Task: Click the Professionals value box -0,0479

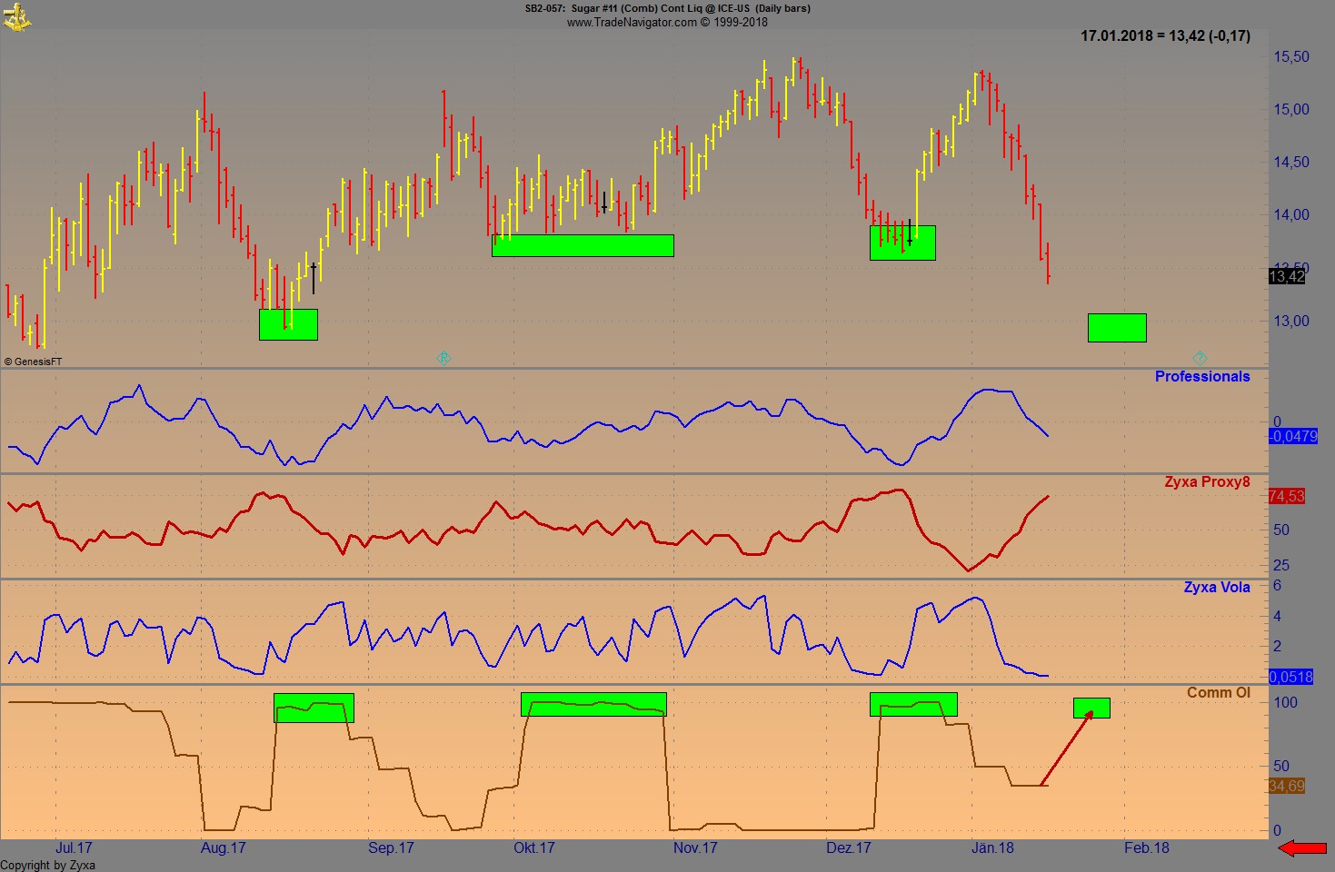Action: [x=1292, y=437]
